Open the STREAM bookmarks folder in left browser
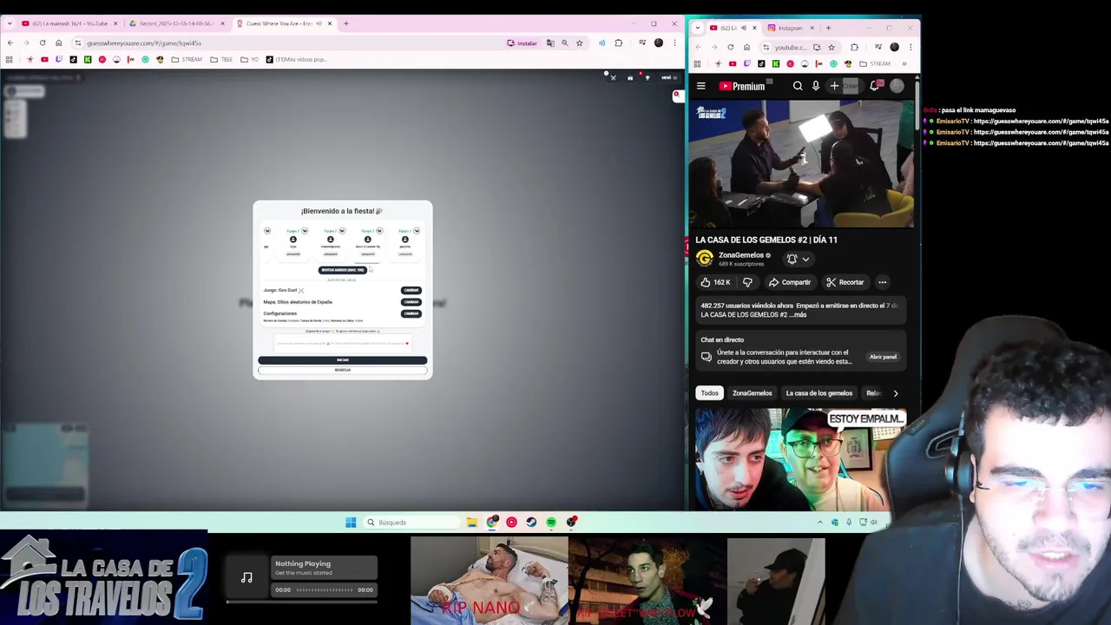Viewport: 1111px width, 625px height. [x=187, y=60]
